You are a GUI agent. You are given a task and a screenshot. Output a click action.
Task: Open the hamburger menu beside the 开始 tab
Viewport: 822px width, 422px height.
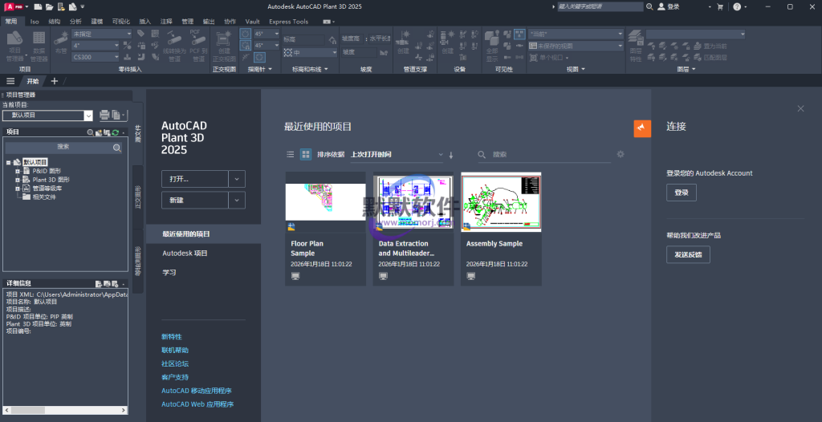coord(10,81)
